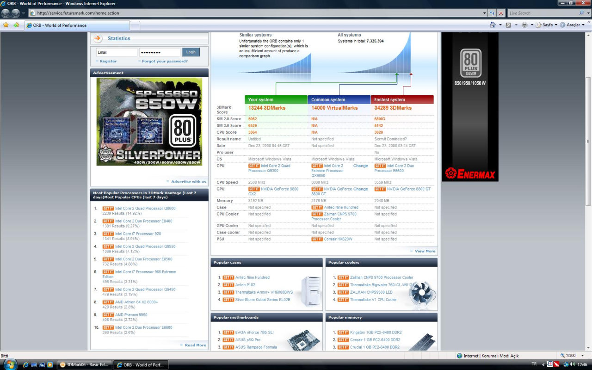Screen dimensions: 592x370
Task: Click the SilverPower 650W advertisement banner
Action: 149,122
